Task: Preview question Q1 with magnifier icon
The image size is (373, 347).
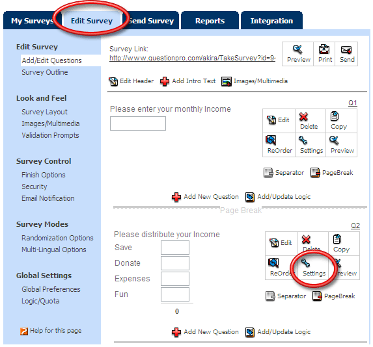Action: click(334, 140)
